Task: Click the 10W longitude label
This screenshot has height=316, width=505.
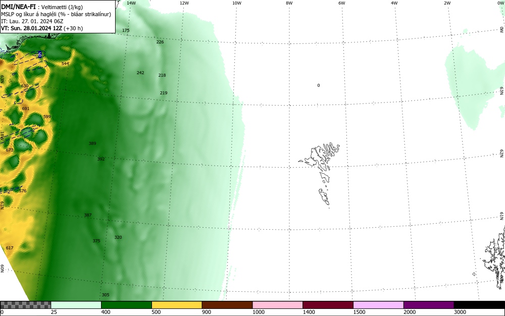Action: pos(237,3)
